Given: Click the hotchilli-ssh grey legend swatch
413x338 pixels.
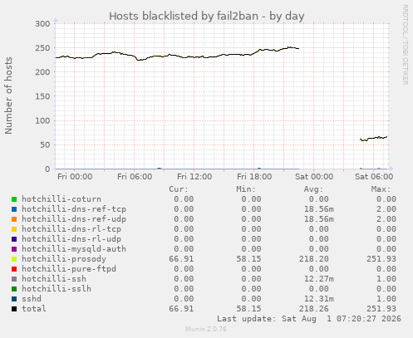Looking at the screenshot, I should 14,279.
